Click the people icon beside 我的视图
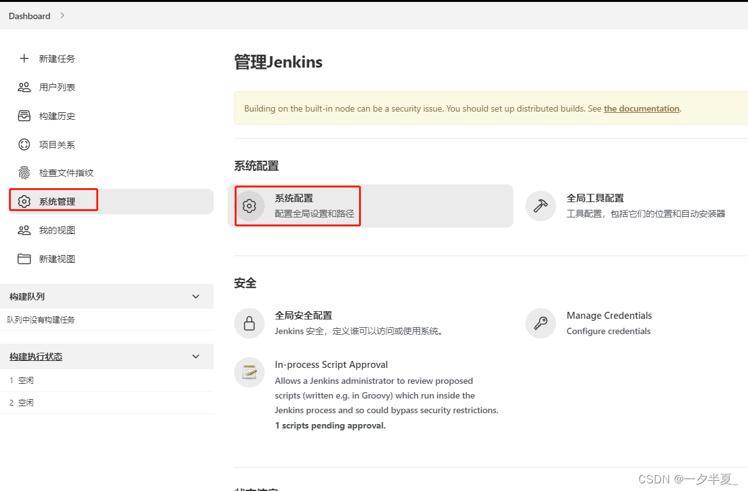The height and width of the screenshot is (491, 748). pos(24,230)
